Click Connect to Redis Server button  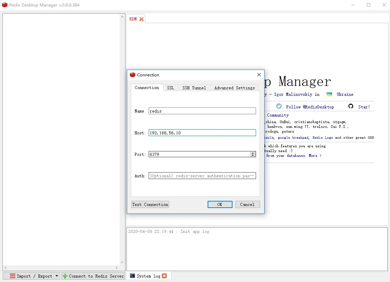point(93,276)
